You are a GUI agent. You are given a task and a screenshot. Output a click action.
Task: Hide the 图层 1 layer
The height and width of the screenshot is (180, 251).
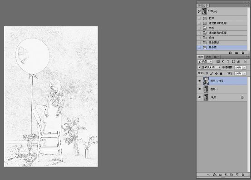point(200,89)
